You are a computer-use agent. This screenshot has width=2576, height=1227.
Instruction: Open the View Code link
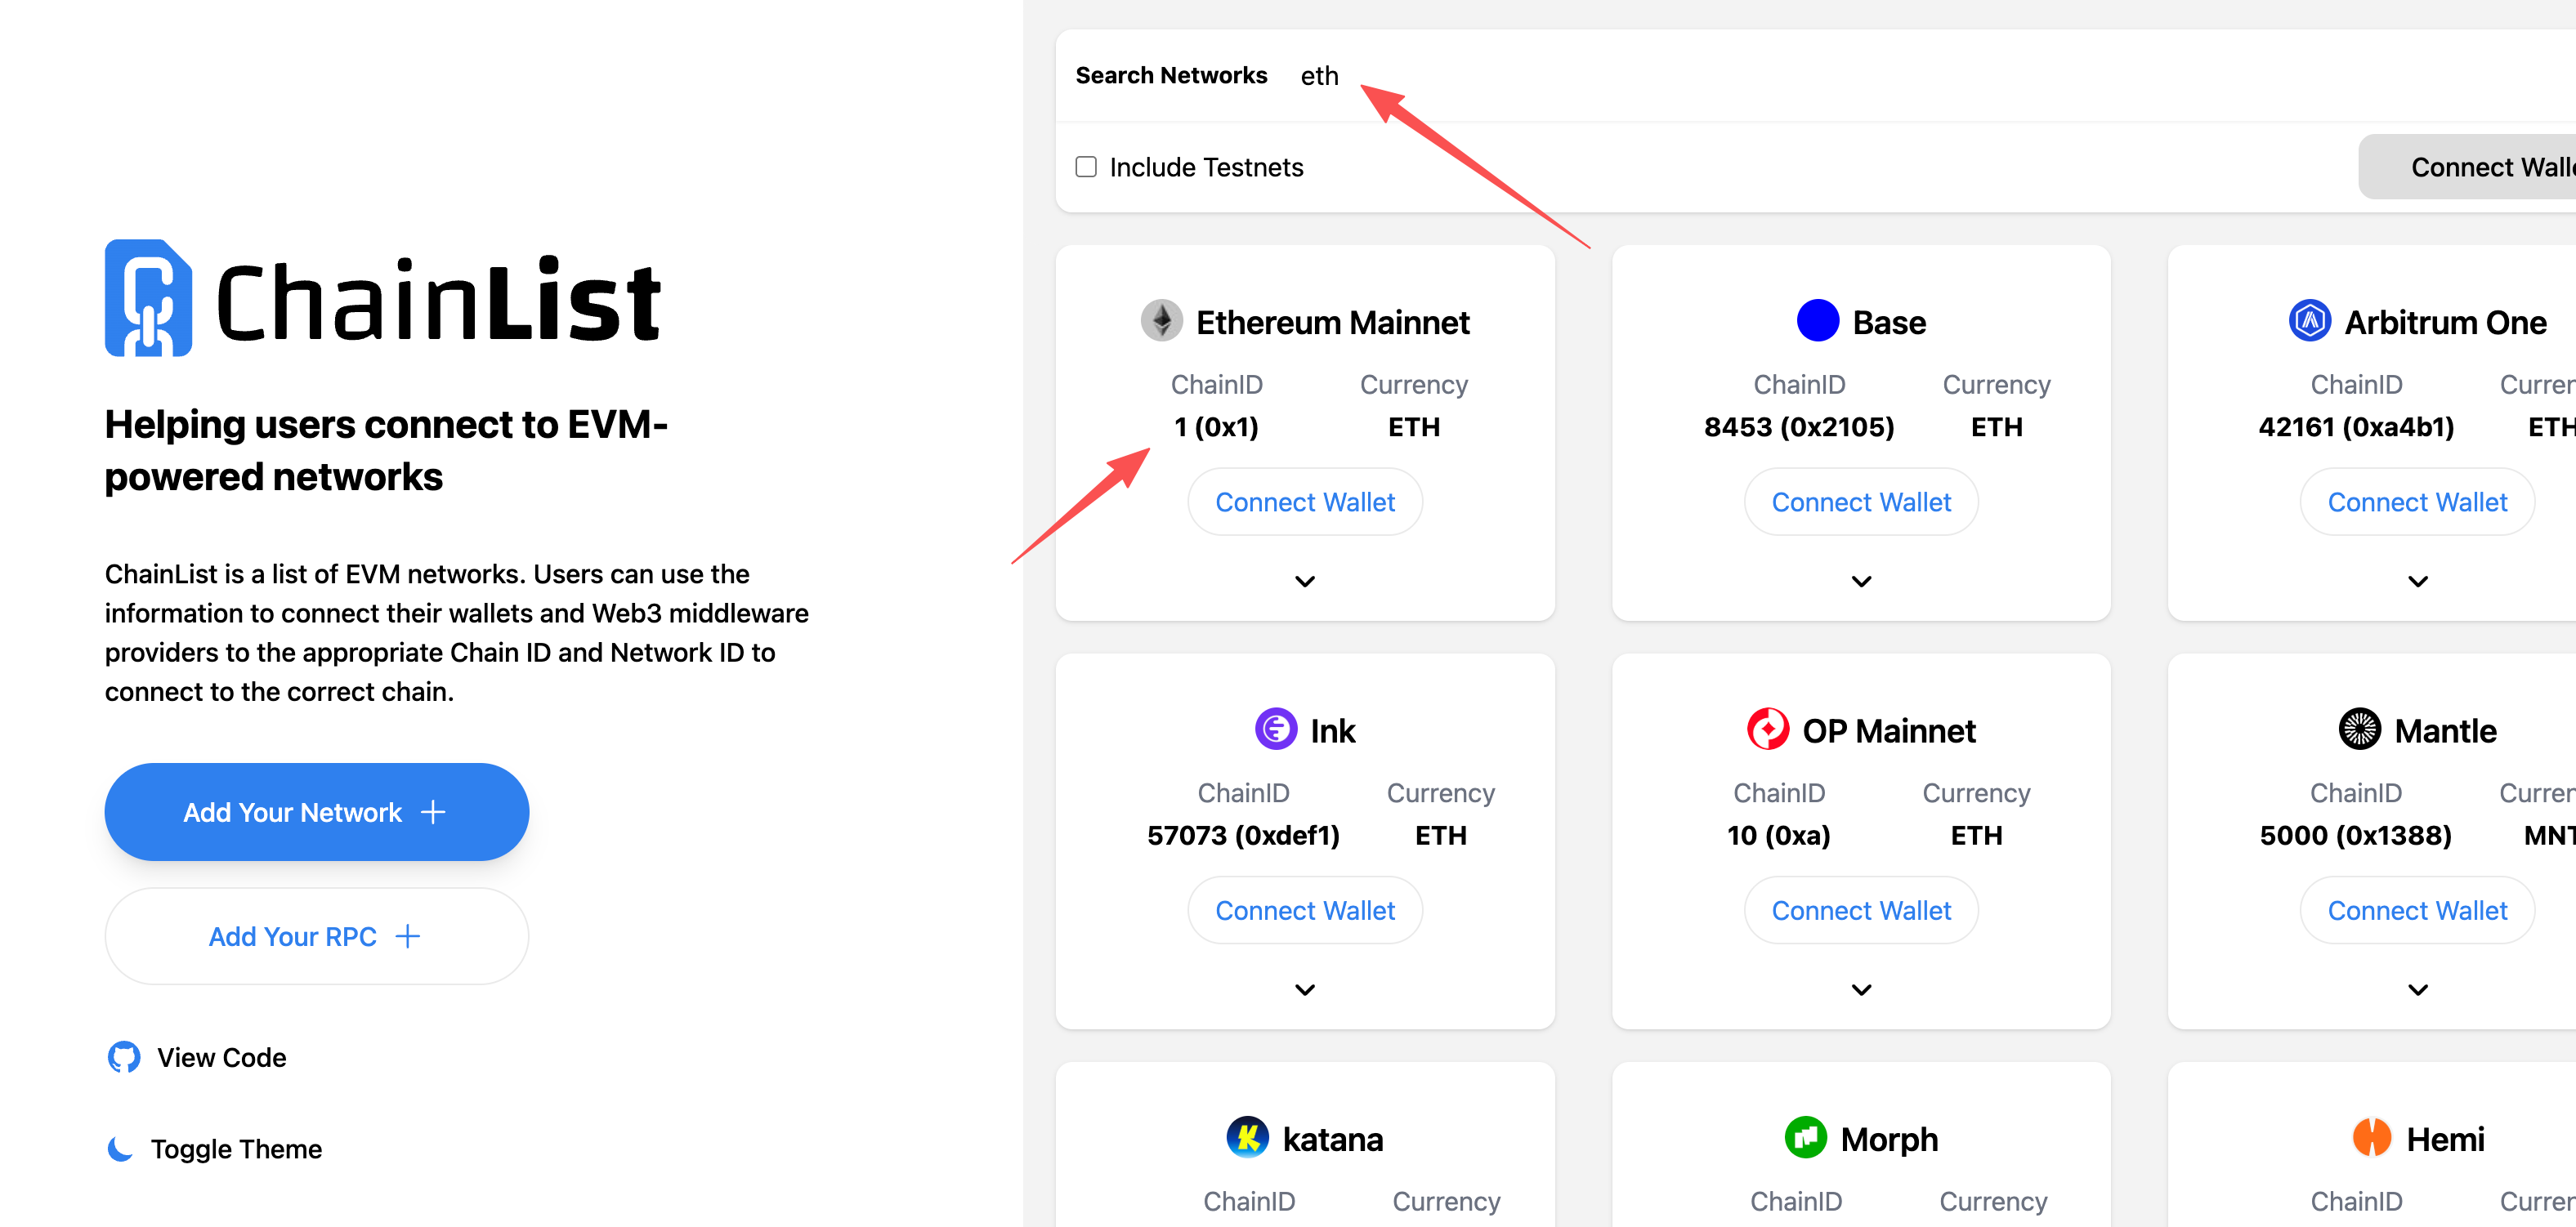197,1057
